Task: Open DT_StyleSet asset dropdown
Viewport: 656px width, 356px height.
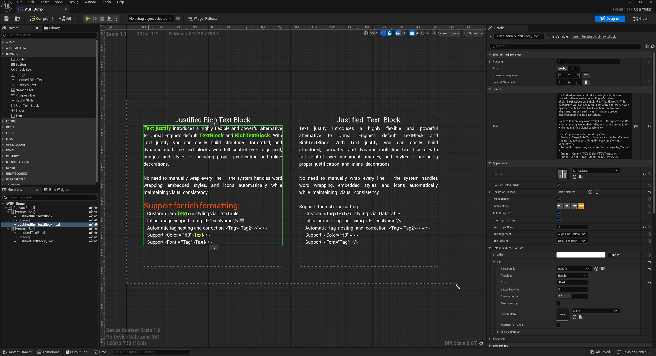Action: [595, 171]
